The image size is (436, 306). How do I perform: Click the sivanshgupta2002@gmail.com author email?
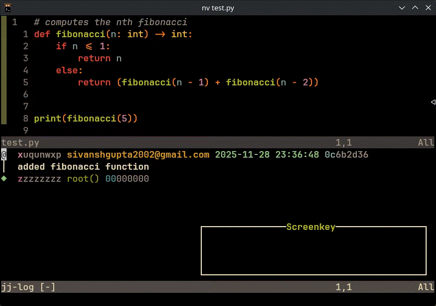click(x=138, y=155)
